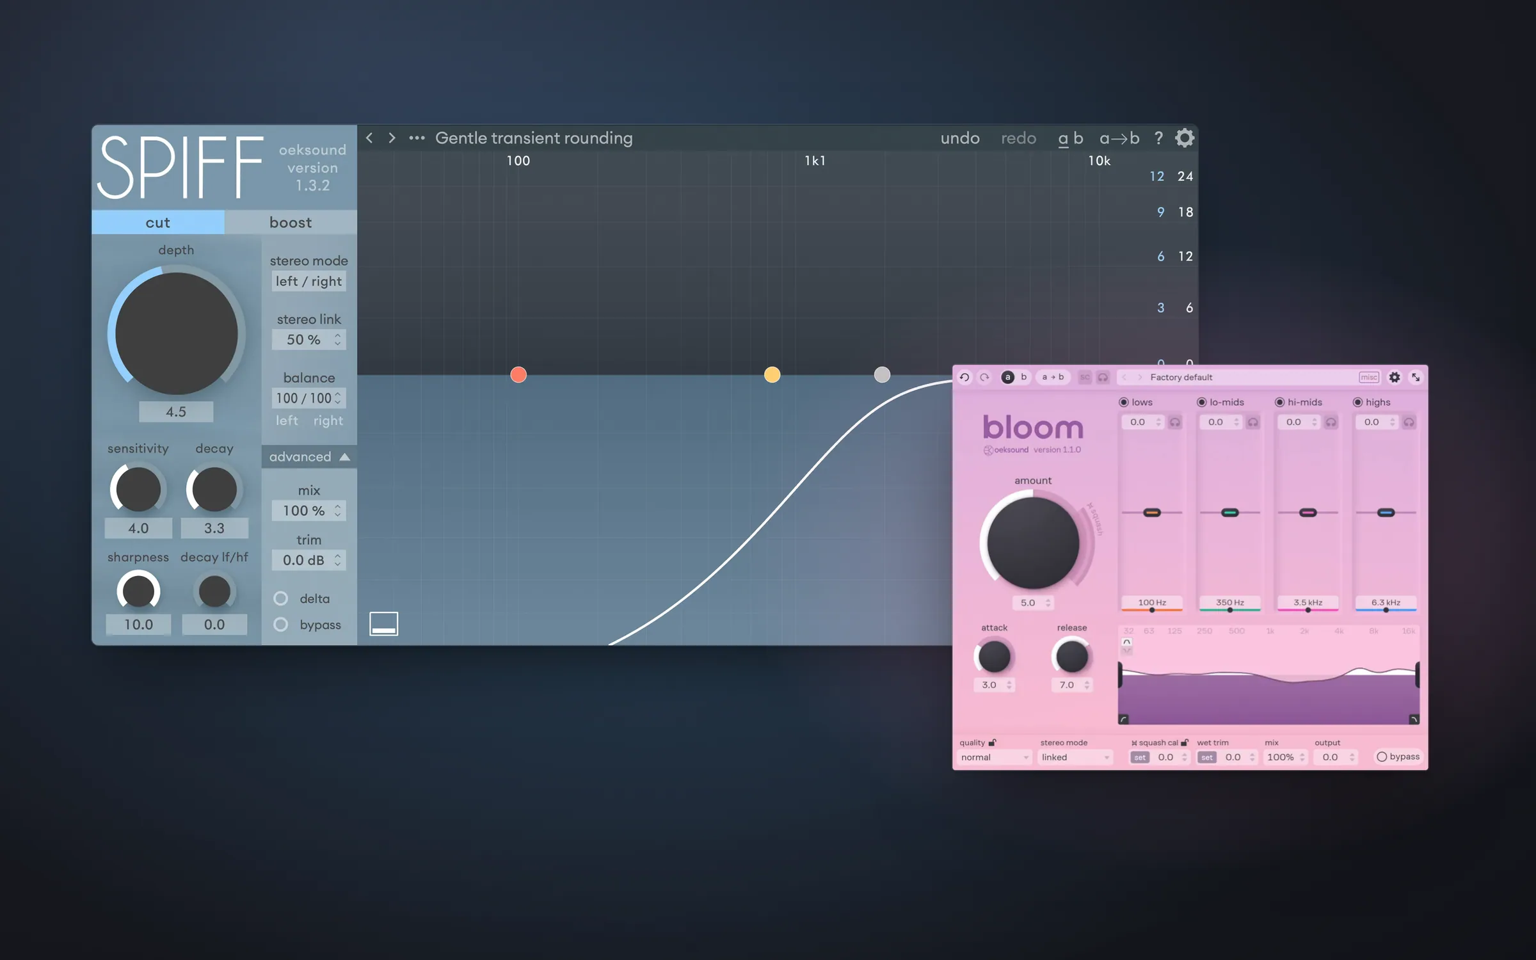Click Spiff stereo link 50 % stepper
Viewport: 1536px width, 960px height.
(x=337, y=339)
